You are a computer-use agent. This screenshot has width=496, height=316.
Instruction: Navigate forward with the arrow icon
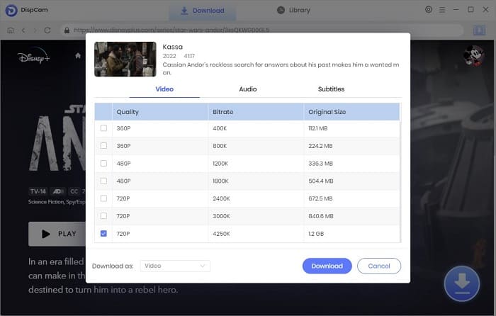[35, 30]
